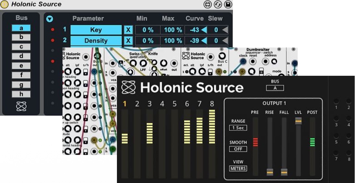Screen dimensions: 355x183
Task: Change the VIEW METERS selector
Action: click(x=238, y=168)
